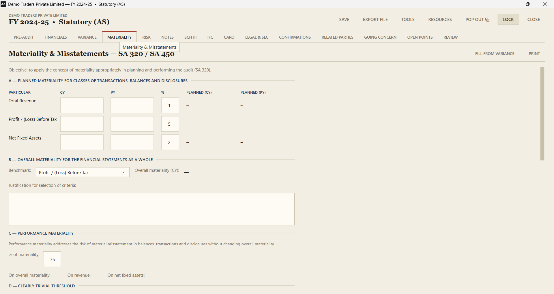
Task: Open the REVIEW tab
Action: pyautogui.click(x=451, y=37)
